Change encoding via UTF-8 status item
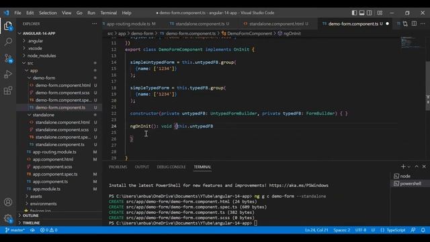The width and height of the screenshot is (430, 242). (x=361, y=230)
